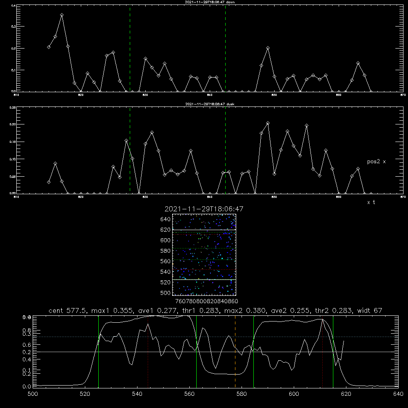Click the "580" x-axis label of the bottom plot
This screenshot has width=408, height=408.
click(242, 394)
